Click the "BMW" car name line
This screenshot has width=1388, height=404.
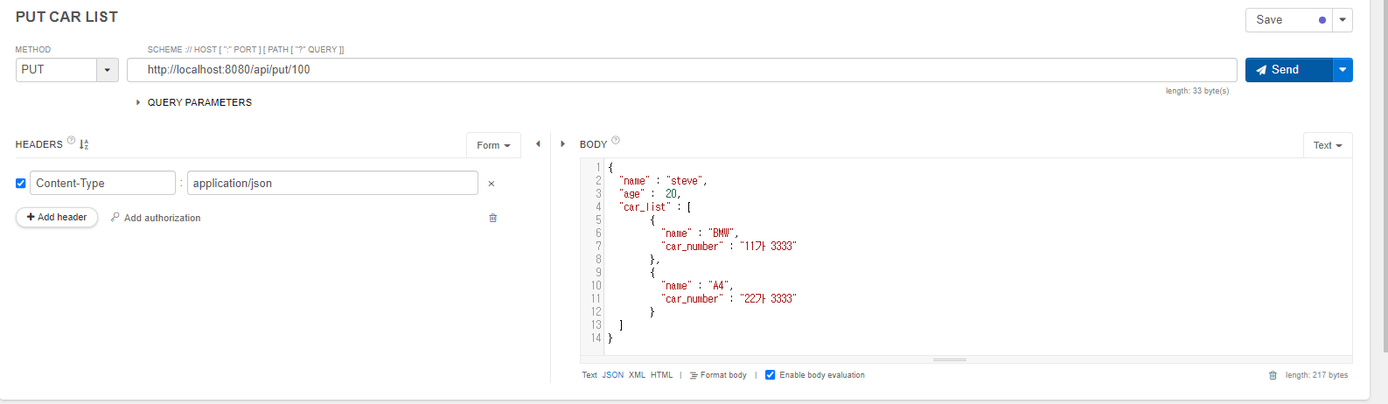[700, 233]
